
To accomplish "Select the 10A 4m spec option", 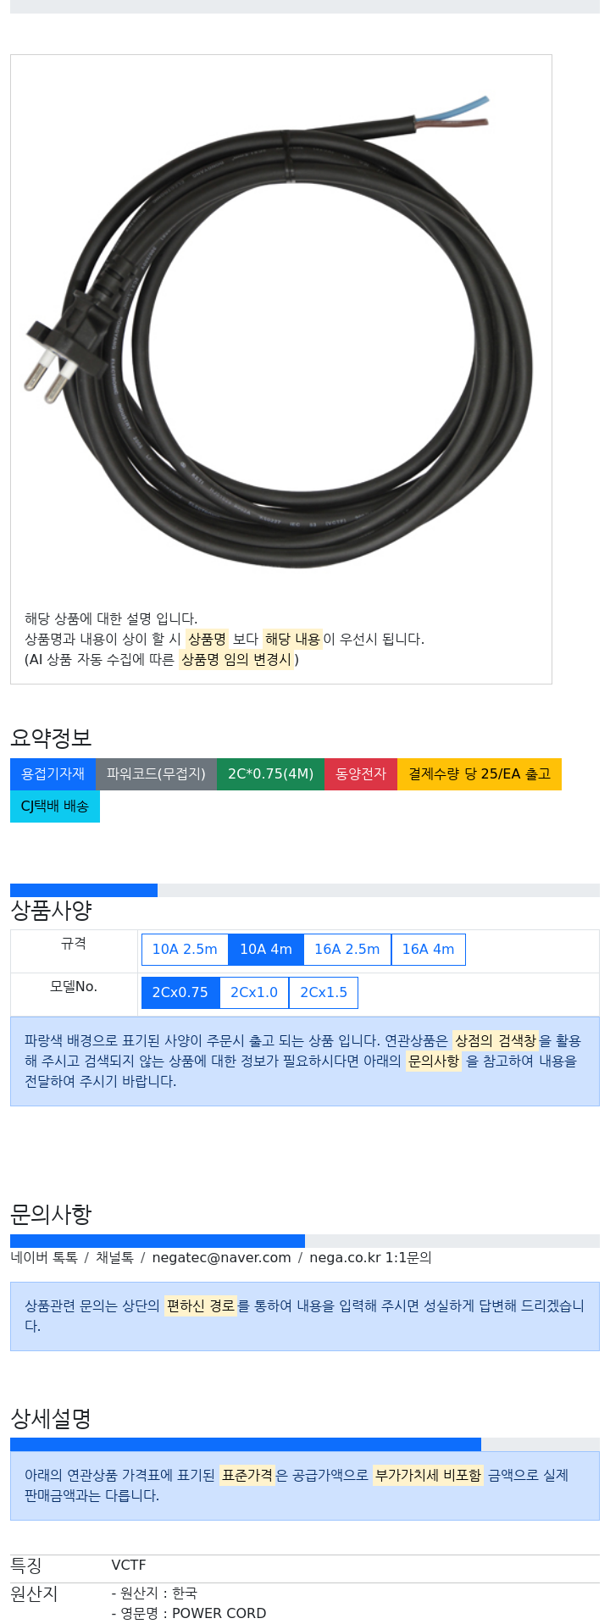I will point(266,950).
